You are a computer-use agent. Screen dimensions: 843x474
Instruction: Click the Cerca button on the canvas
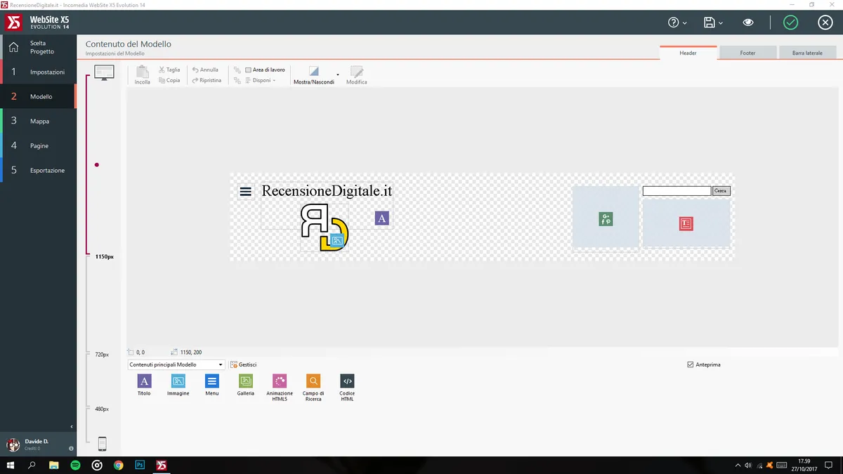click(721, 190)
